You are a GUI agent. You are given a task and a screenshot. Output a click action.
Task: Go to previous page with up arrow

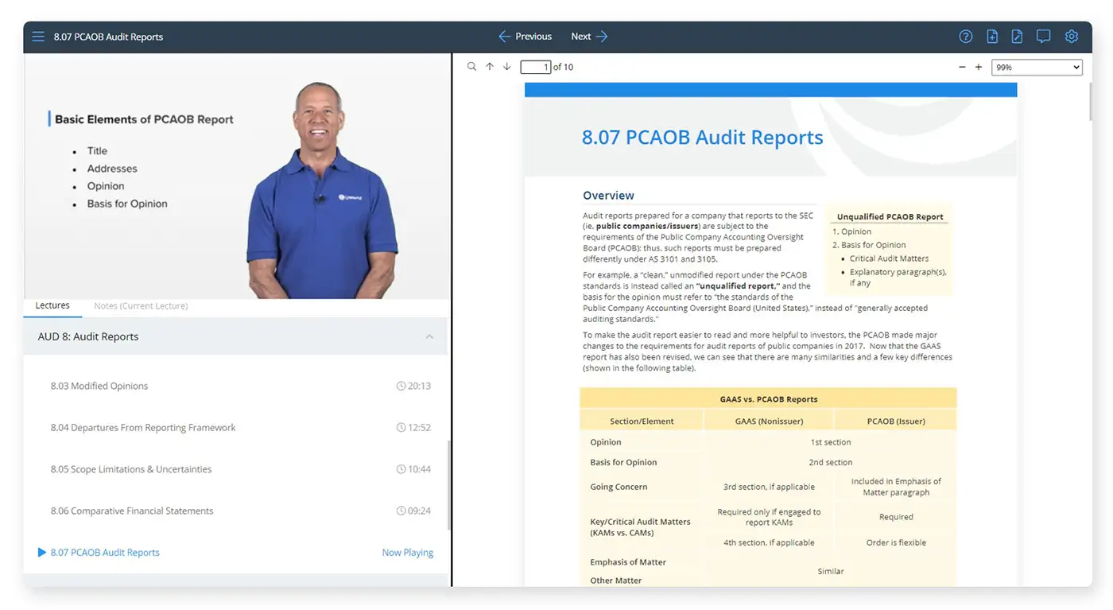pos(490,67)
